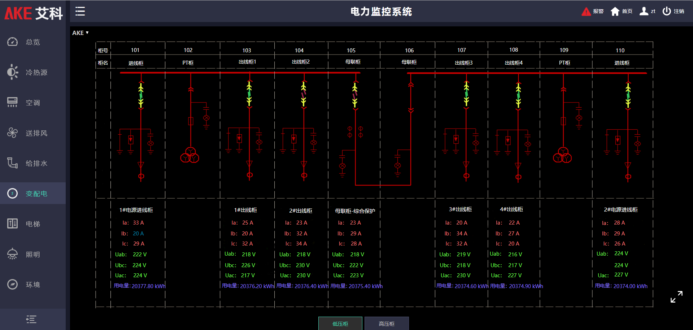Viewport: 693px width, 330px height.
Task: Open the Overview gauge icon (总览)
Action: [13, 42]
